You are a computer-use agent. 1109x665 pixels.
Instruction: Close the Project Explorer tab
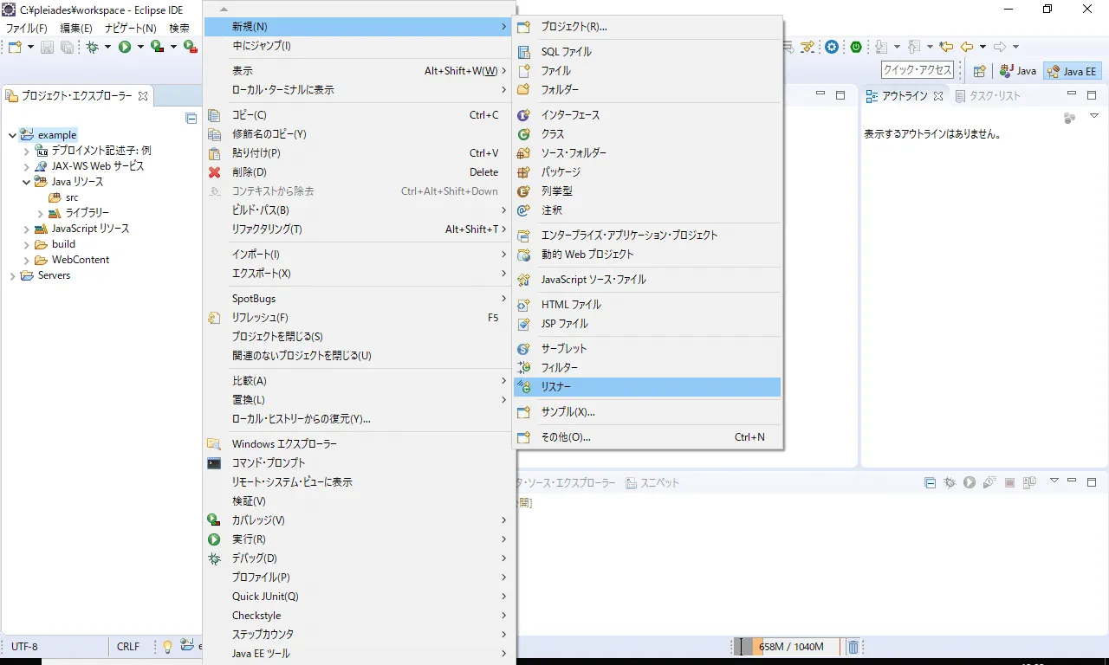[x=143, y=96]
